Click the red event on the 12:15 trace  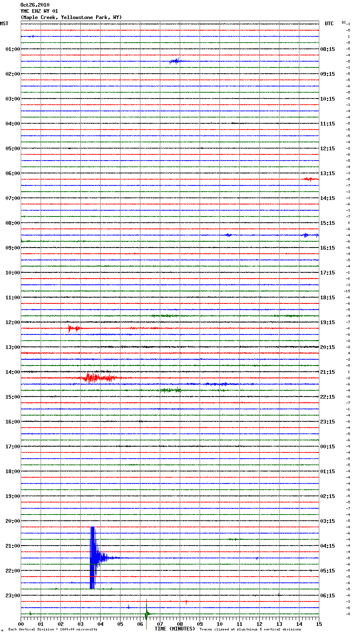(x=74, y=329)
